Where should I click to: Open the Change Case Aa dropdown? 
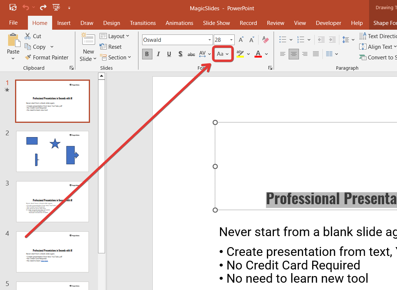click(x=223, y=54)
